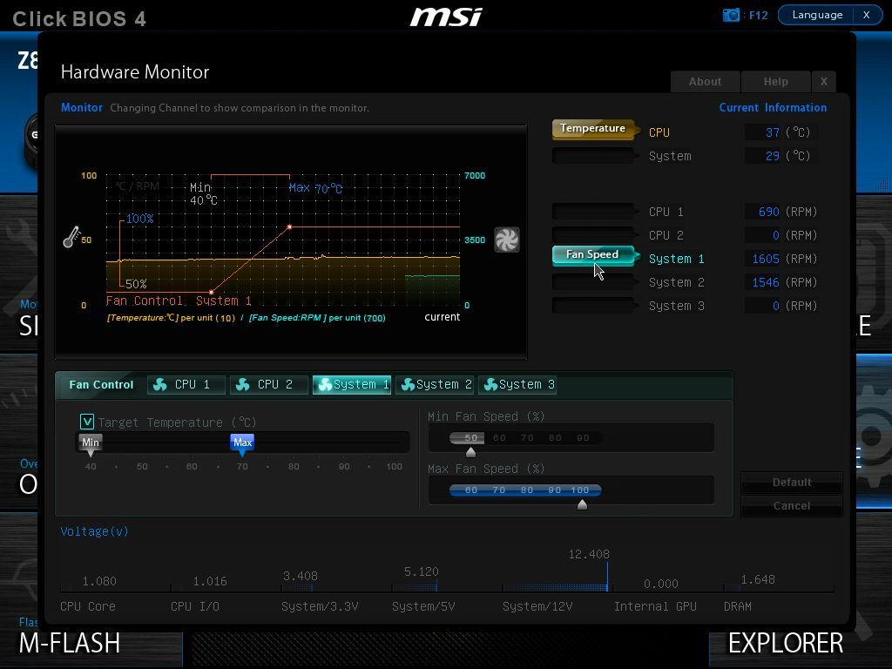Click the X next to Language
Viewport: 892px width, 669px height.
point(867,15)
